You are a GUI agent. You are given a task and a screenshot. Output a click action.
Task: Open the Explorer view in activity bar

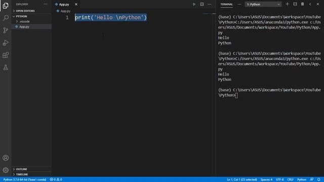[x=6, y=6]
